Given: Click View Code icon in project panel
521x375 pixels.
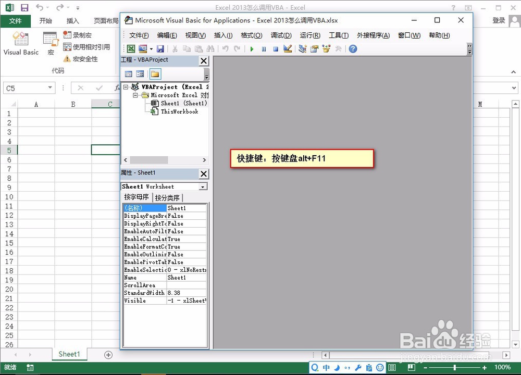Looking at the screenshot, I should click(x=129, y=74).
